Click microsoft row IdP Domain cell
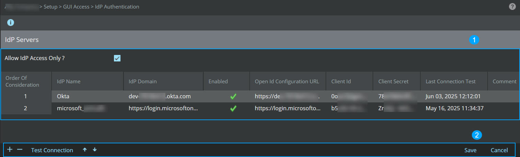The image size is (520, 157). [163, 109]
